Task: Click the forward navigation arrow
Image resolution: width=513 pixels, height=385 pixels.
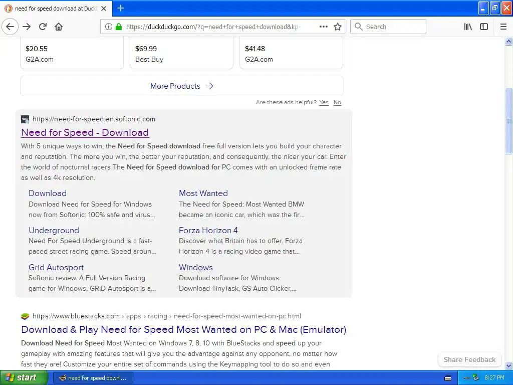Action: coord(27,27)
